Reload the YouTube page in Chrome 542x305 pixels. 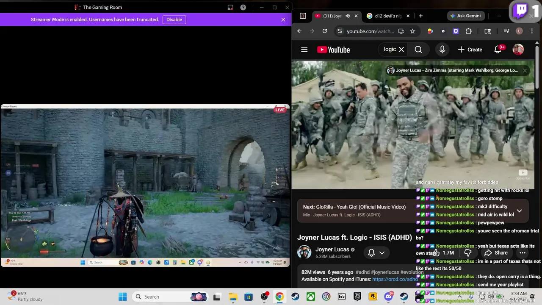325,31
